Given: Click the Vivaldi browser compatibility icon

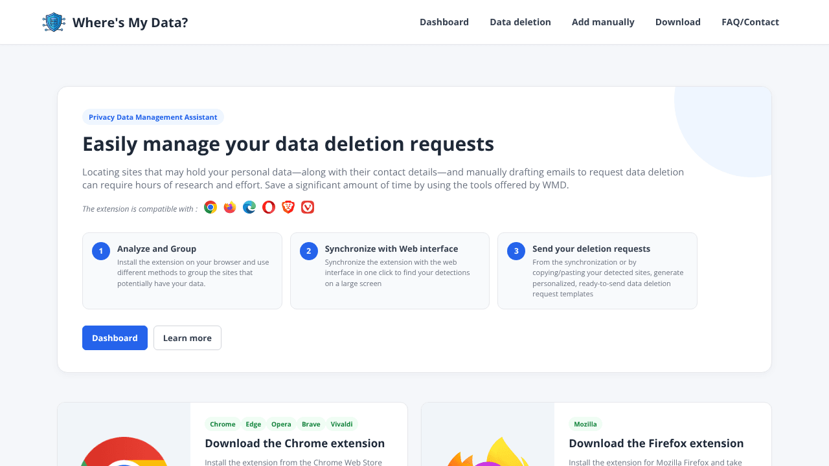Looking at the screenshot, I should [308, 207].
